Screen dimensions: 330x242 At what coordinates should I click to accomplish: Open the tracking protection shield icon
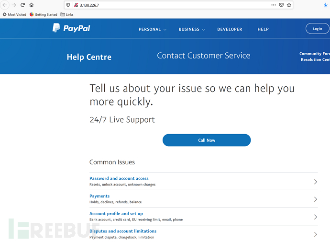tap(68, 5)
